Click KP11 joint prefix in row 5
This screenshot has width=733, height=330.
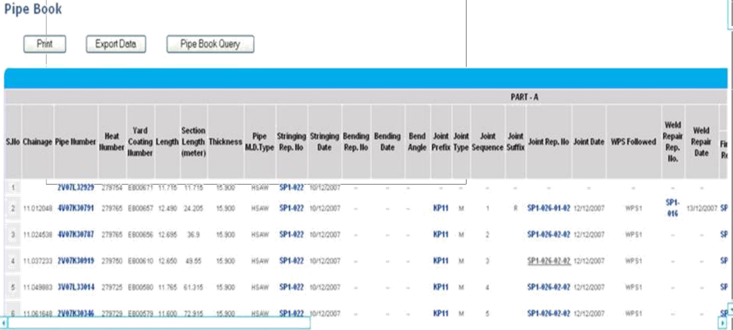point(441,287)
